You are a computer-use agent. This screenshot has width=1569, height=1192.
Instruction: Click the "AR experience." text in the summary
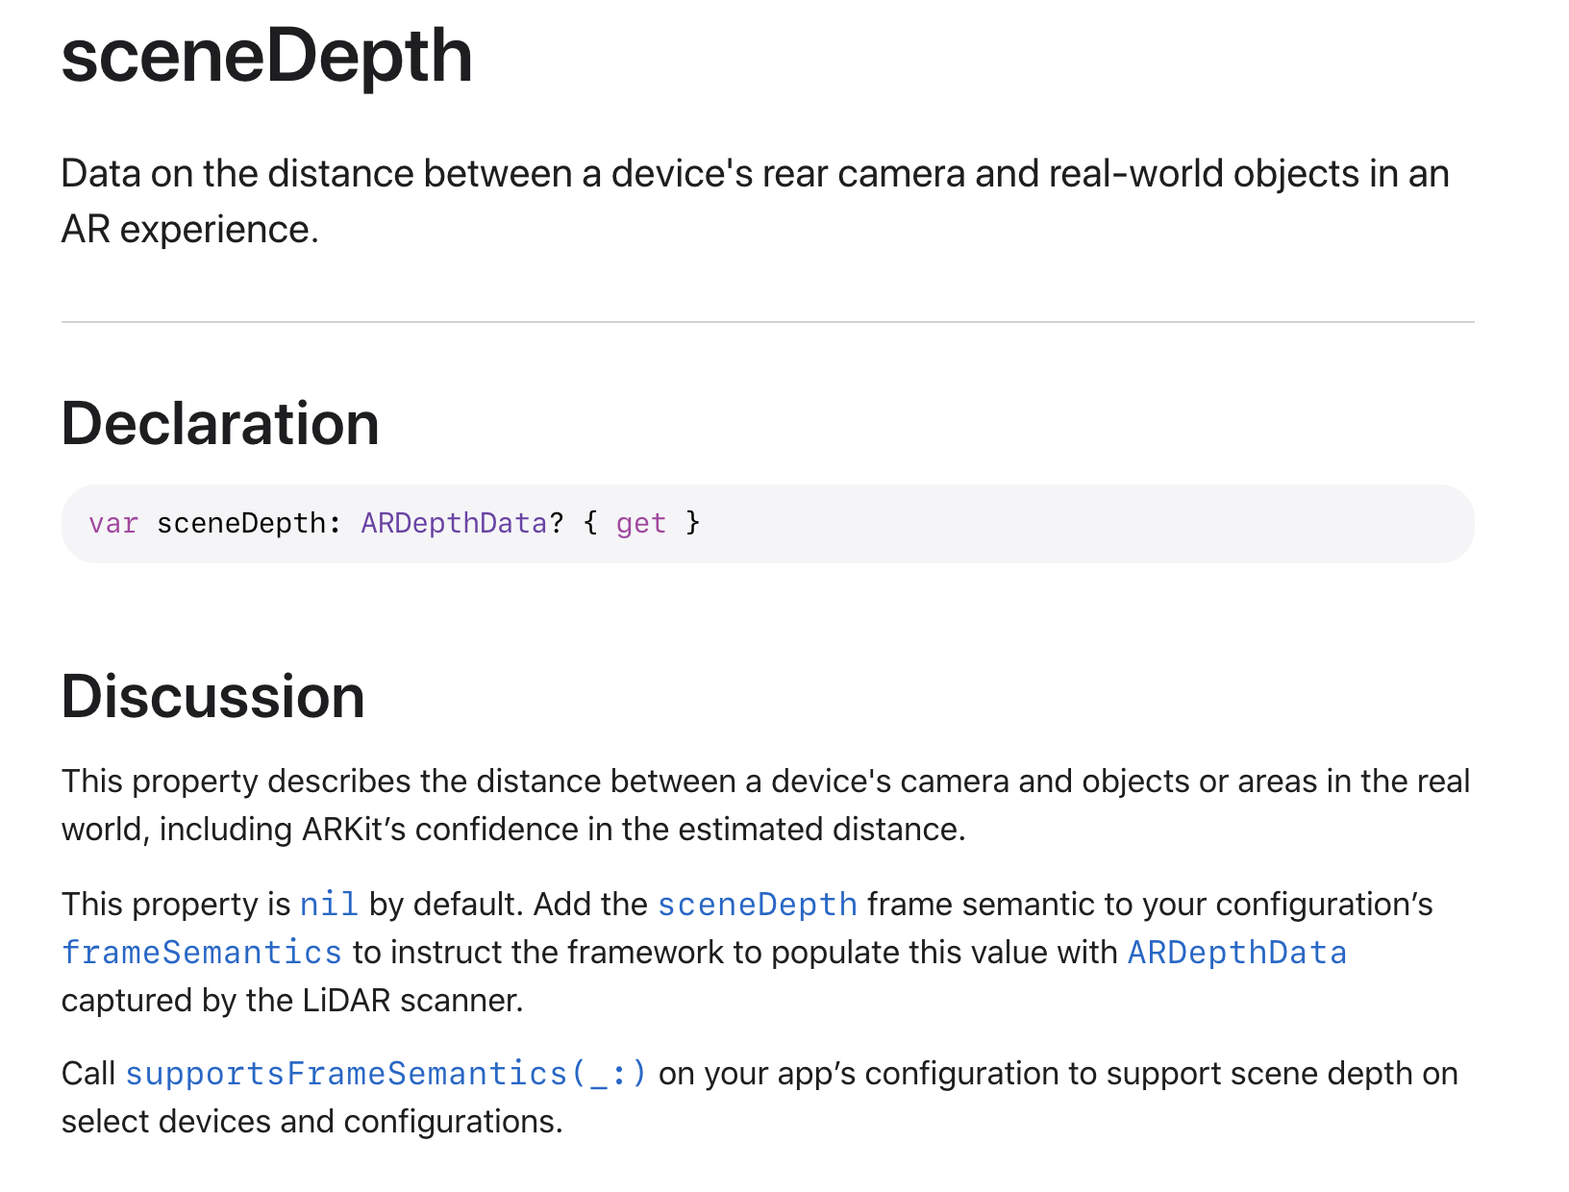[190, 230]
